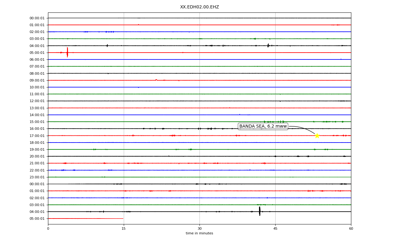The width and height of the screenshot is (399, 249).
Task: Click the 'time in minutes' axis label
Action: coord(199,233)
